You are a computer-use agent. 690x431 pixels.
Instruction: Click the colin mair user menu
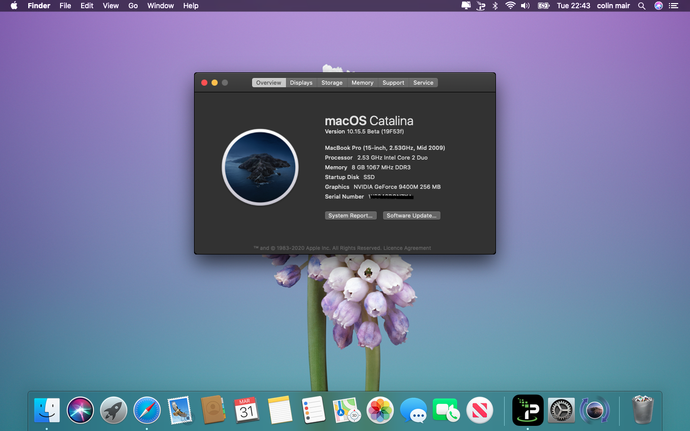pos(614,6)
